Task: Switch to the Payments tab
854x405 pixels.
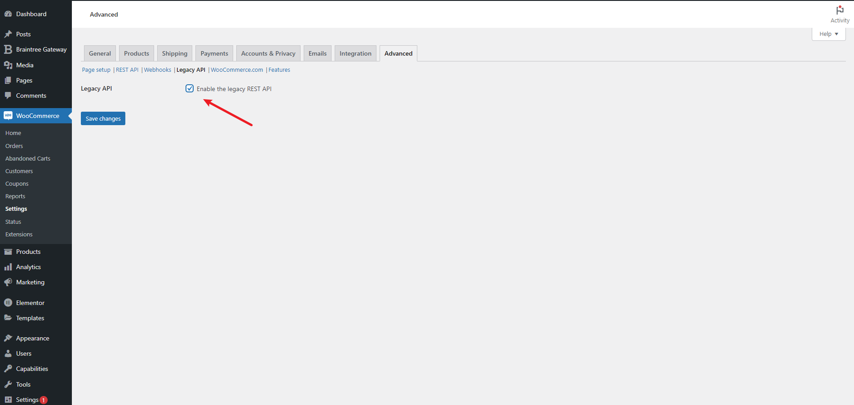Action: click(x=214, y=53)
